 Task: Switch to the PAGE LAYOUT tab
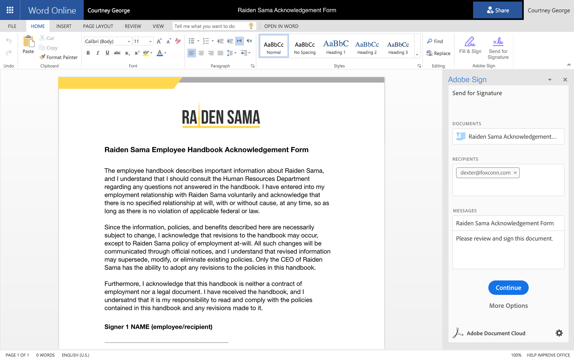pos(98,26)
